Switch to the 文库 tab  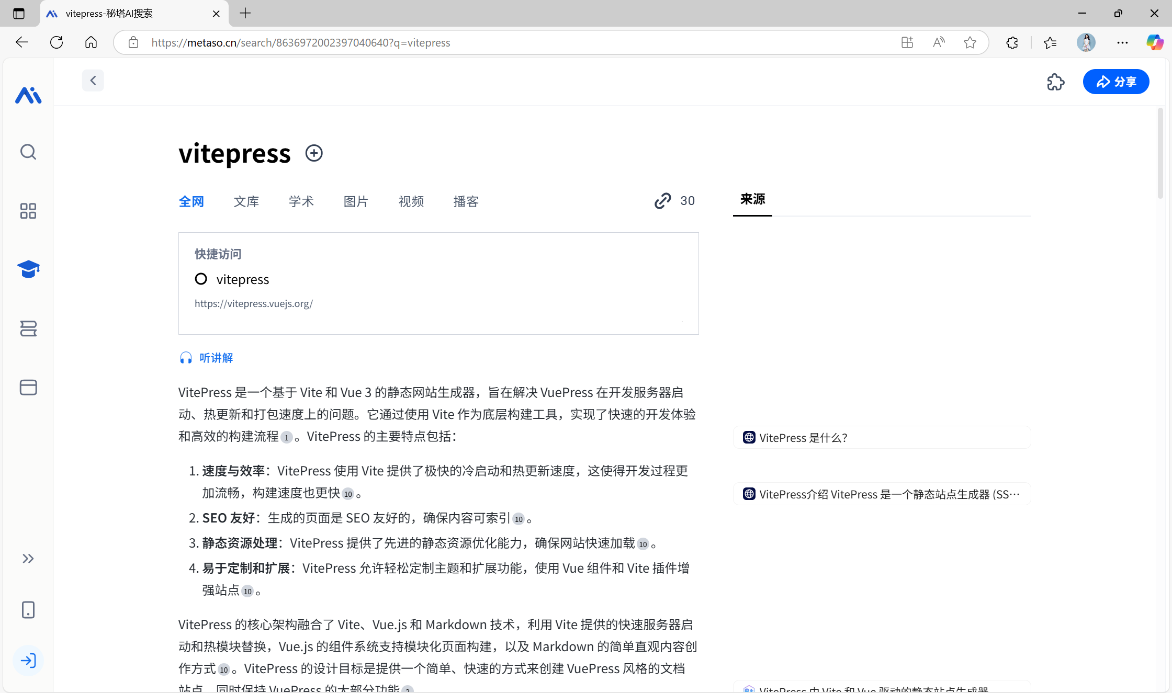246,201
